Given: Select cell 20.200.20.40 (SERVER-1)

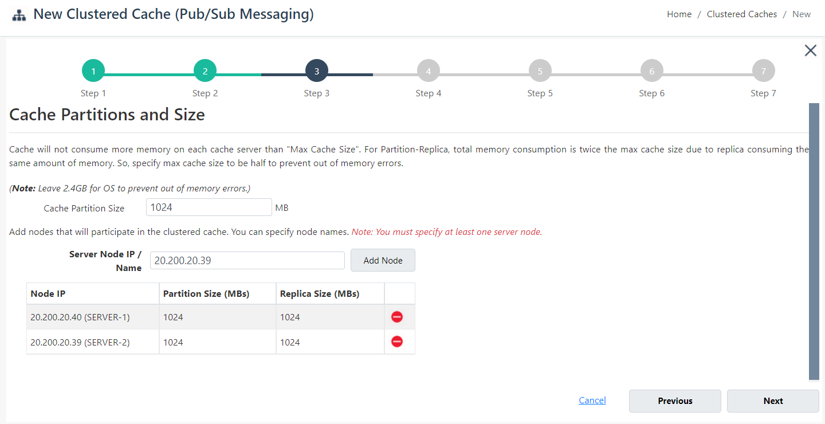Looking at the screenshot, I should (93, 317).
